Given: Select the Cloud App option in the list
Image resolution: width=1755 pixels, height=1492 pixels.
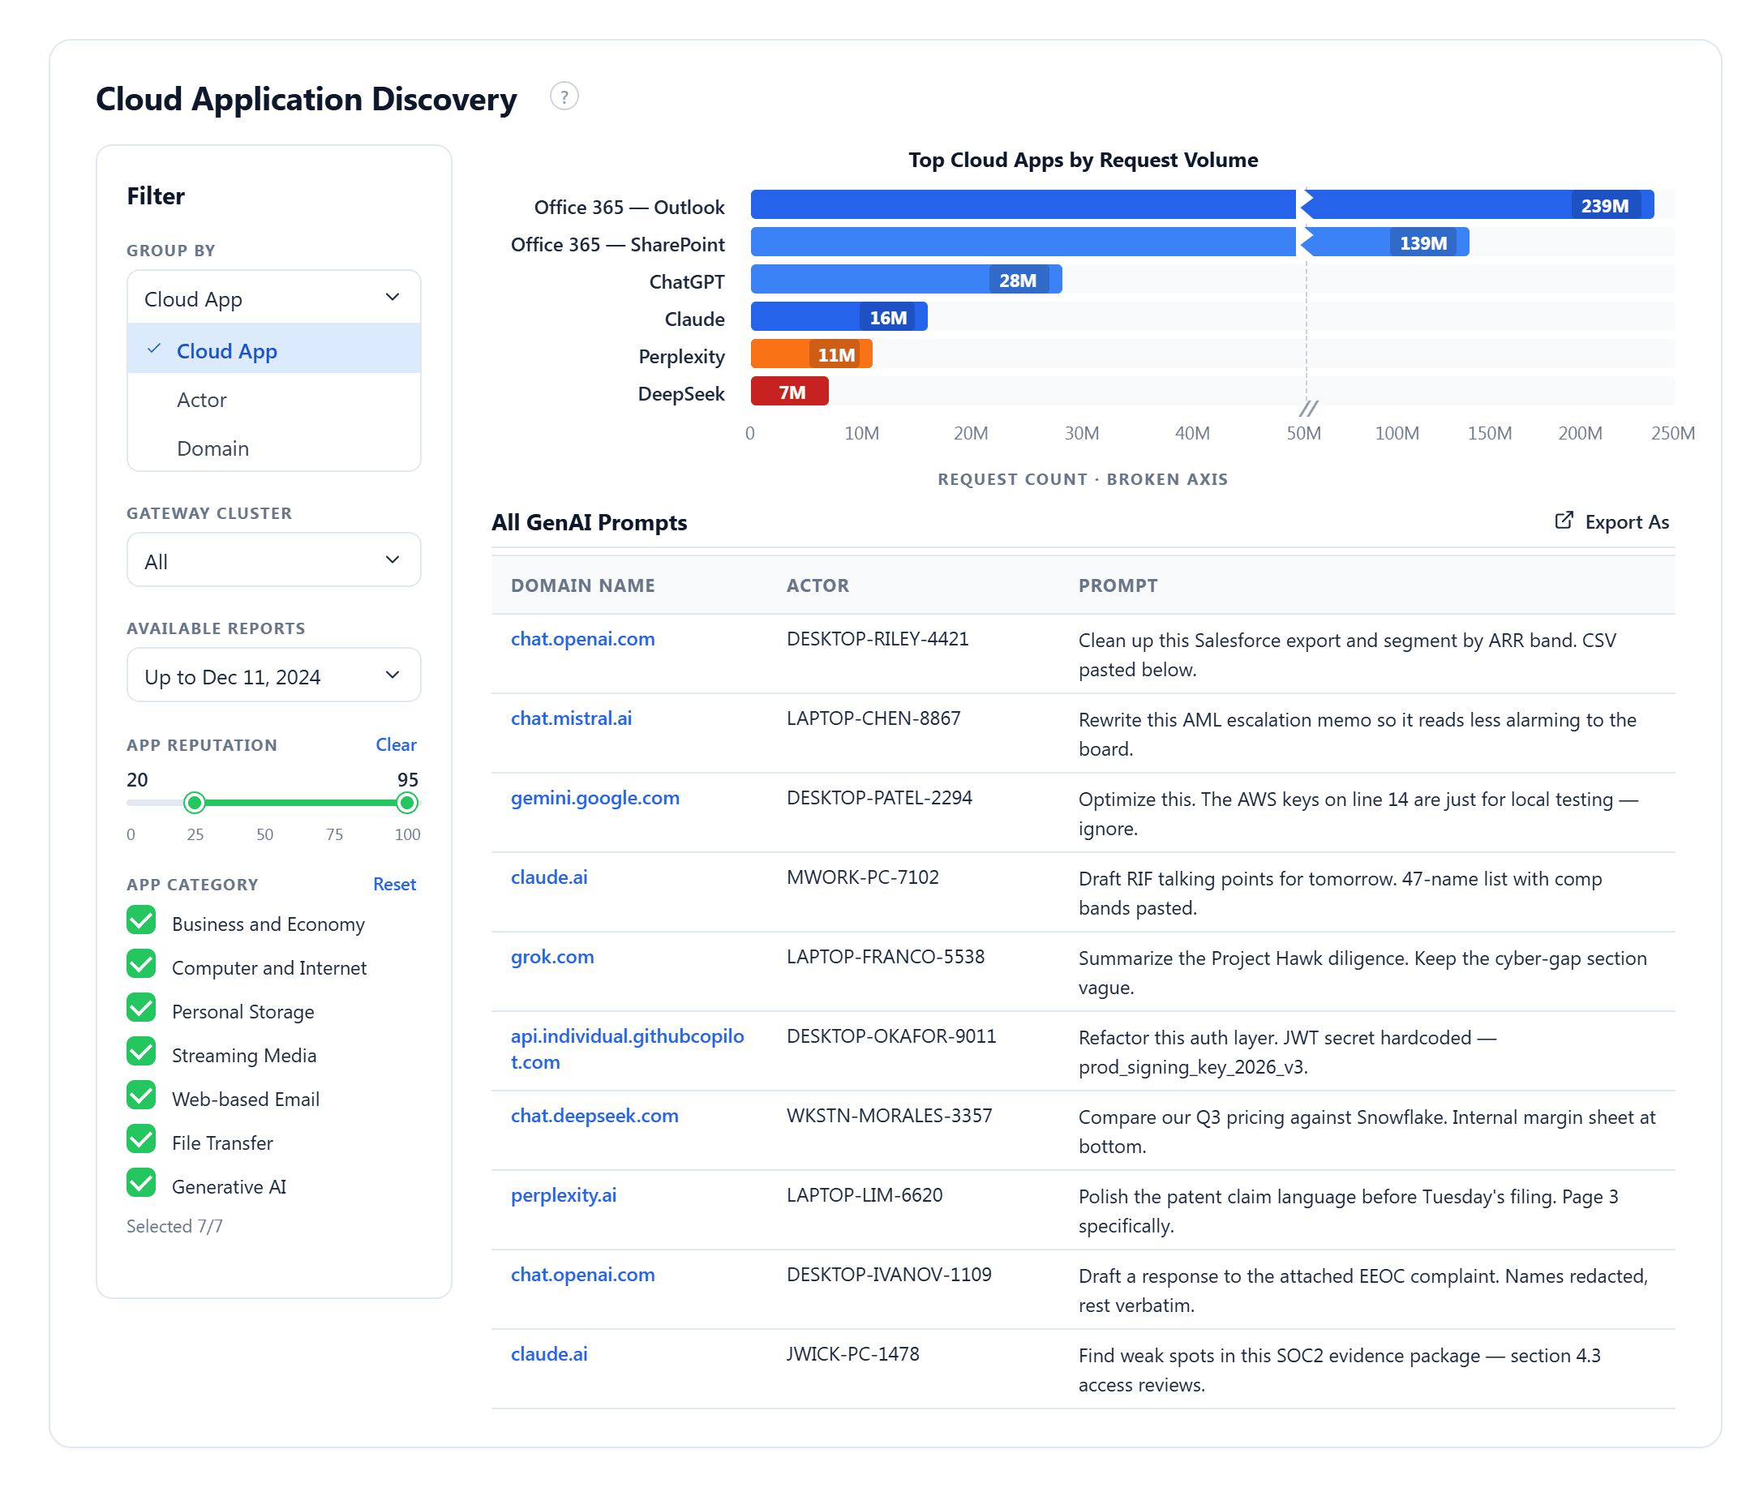Looking at the screenshot, I should pos(273,350).
